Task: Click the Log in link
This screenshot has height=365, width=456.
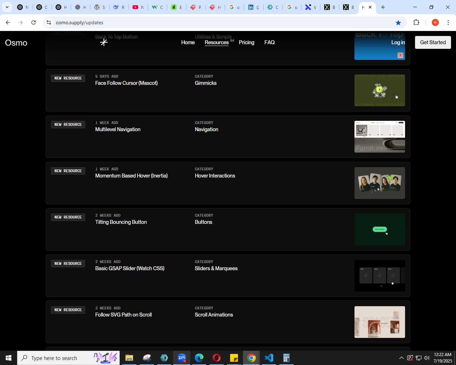Action: point(398,42)
